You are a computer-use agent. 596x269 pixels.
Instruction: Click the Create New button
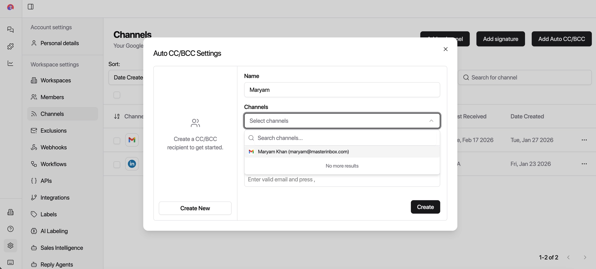tap(195, 208)
